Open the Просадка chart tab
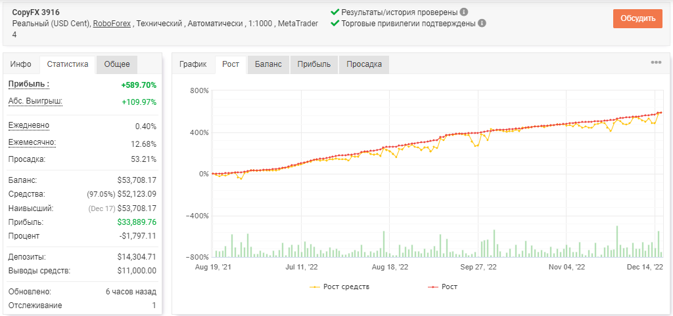This screenshot has width=673, height=316. point(364,64)
